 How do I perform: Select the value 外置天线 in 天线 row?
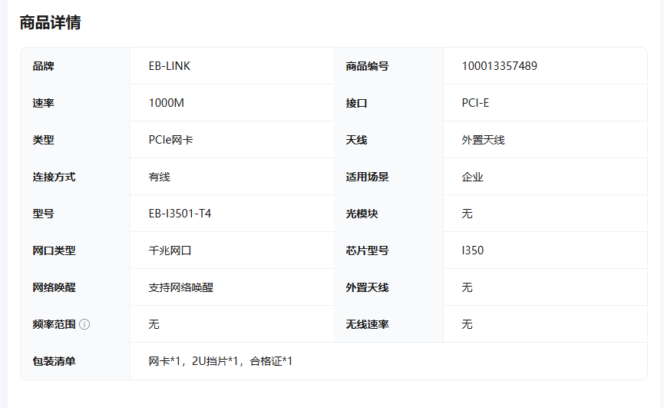coord(483,140)
